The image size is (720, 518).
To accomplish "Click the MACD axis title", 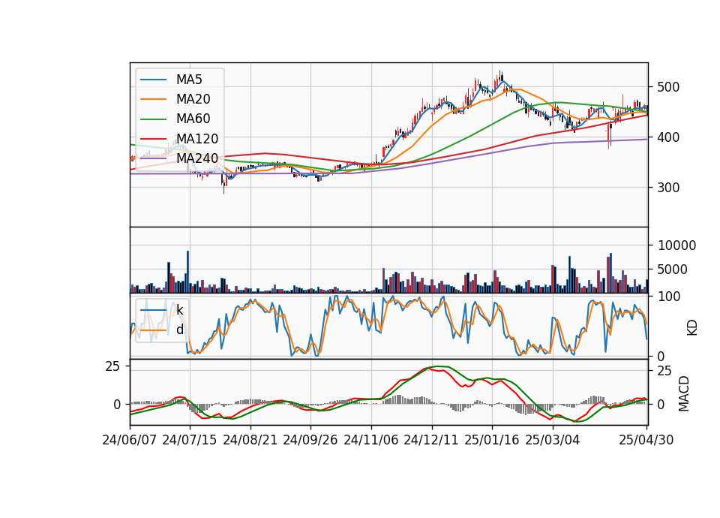I will coord(684,393).
